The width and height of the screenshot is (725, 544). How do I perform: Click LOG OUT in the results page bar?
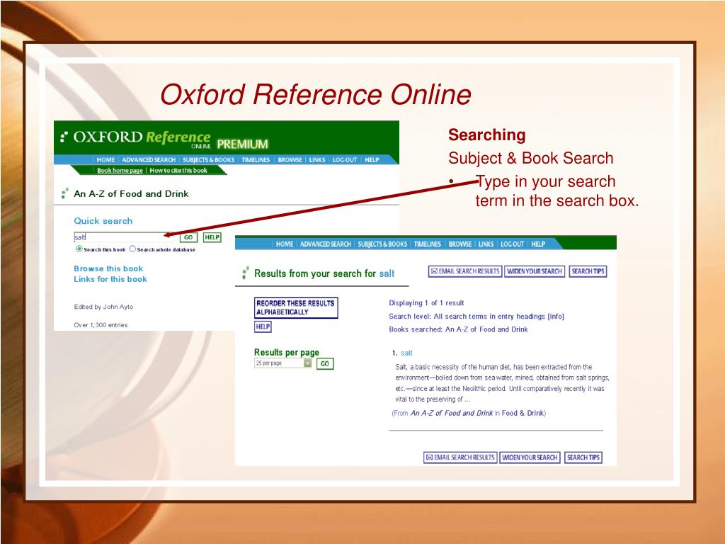click(x=513, y=244)
